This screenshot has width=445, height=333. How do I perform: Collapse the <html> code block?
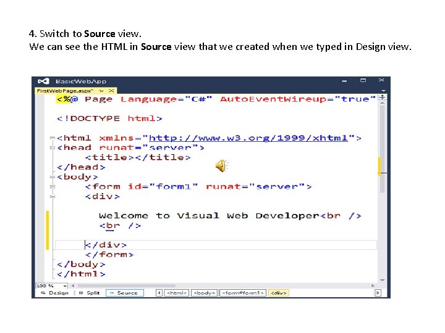52,138
